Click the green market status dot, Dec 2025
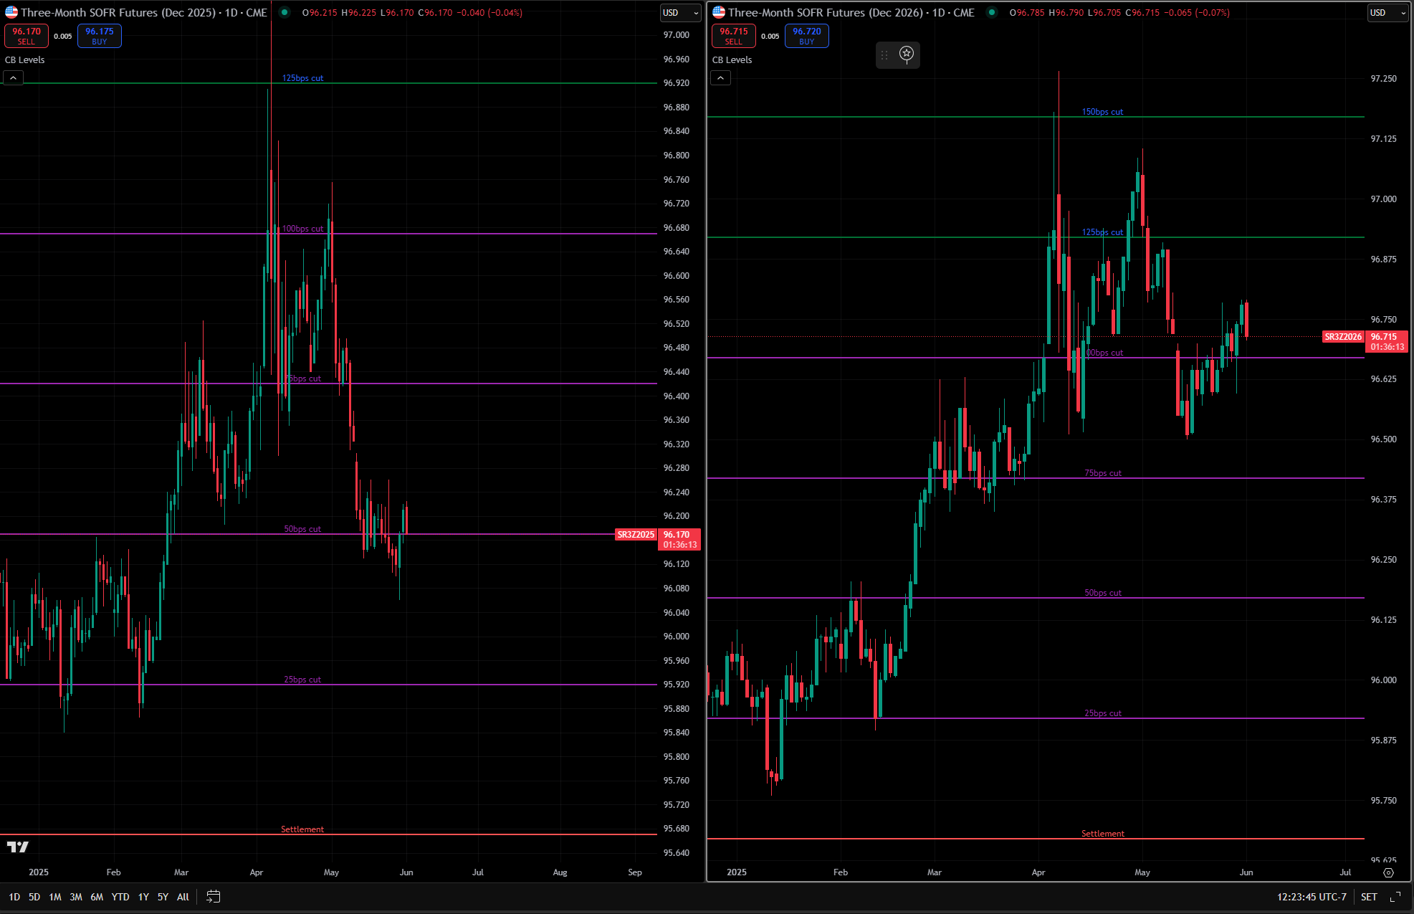The height and width of the screenshot is (914, 1414). (x=285, y=12)
